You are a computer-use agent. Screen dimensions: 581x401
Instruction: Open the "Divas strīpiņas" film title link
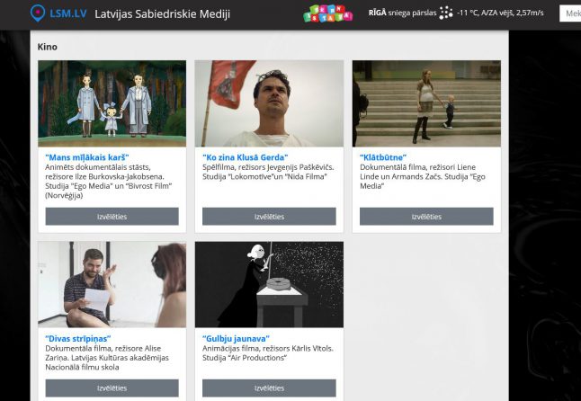point(82,339)
